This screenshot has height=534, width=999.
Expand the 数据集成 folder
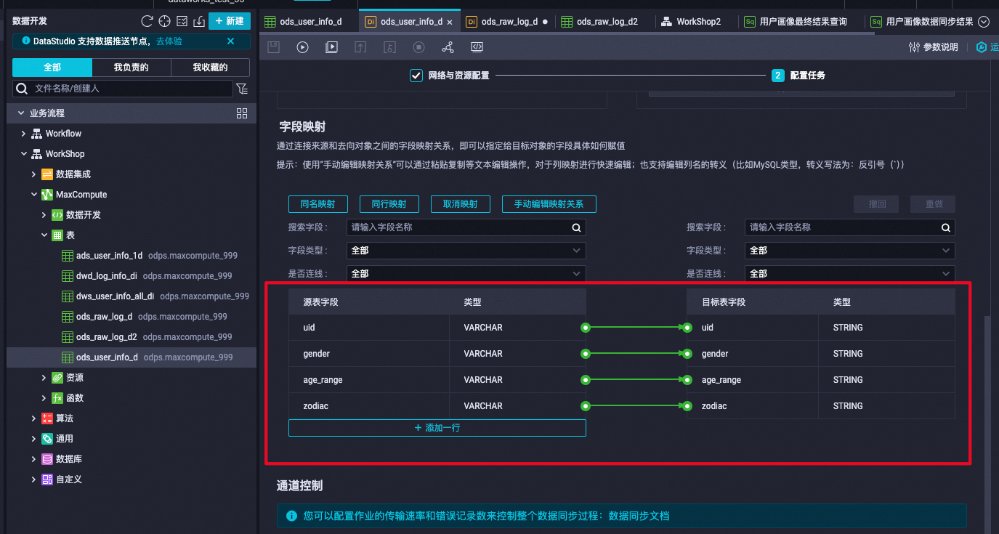click(33, 174)
